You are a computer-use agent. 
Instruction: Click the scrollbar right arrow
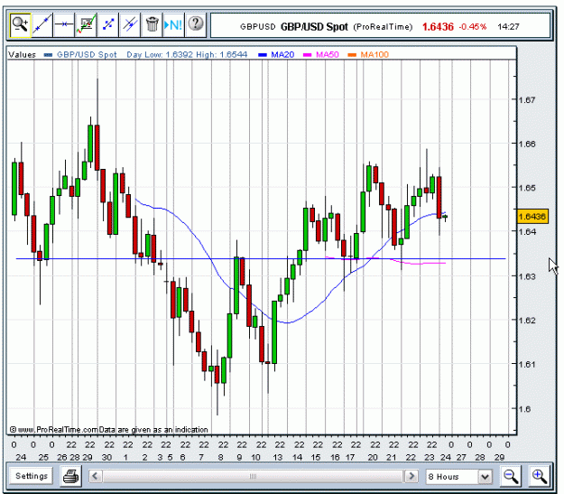pyautogui.click(x=411, y=476)
